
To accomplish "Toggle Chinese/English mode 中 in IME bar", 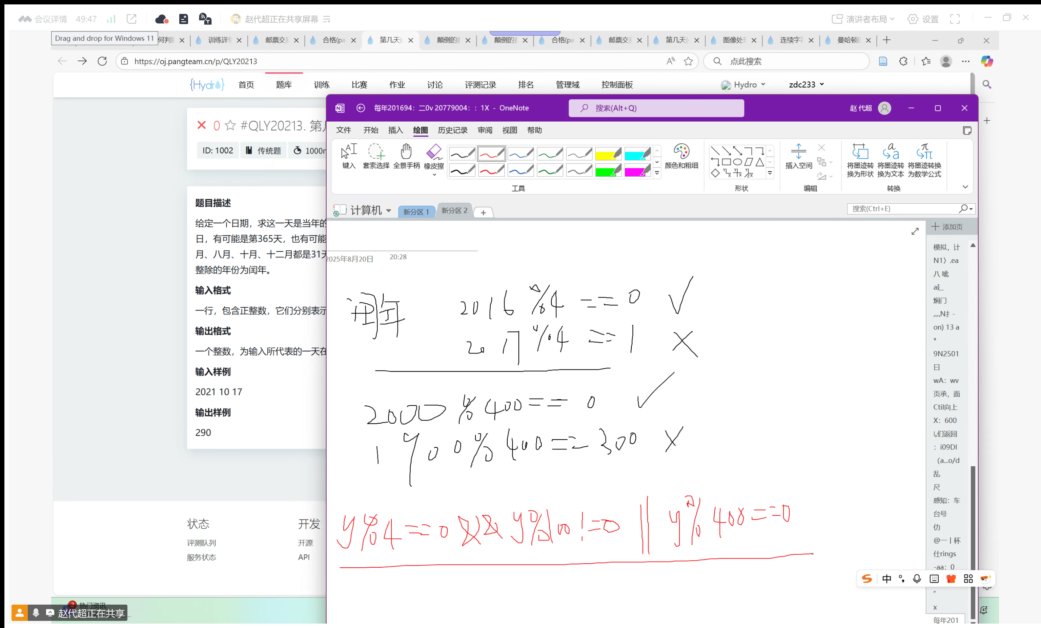I will pos(886,579).
